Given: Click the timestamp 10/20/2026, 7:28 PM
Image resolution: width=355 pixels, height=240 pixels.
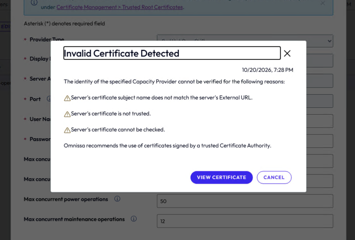Looking at the screenshot, I should tap(268, 70).
